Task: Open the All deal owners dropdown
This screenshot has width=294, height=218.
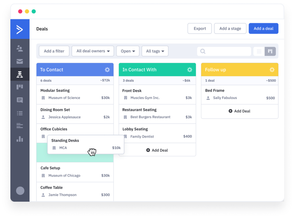Action: click(92, 51)
